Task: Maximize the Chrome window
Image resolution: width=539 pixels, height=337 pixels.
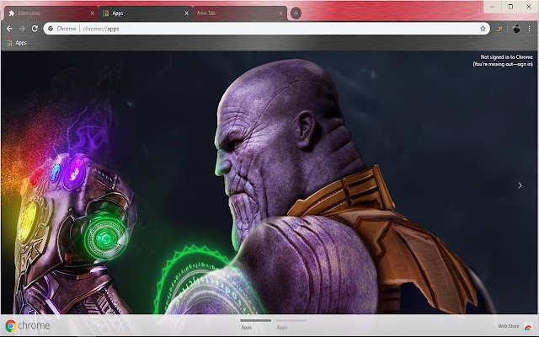Action: point(510,7)
